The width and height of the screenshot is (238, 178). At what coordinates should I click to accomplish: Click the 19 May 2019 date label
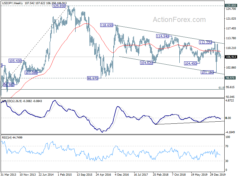click(199, 174)
